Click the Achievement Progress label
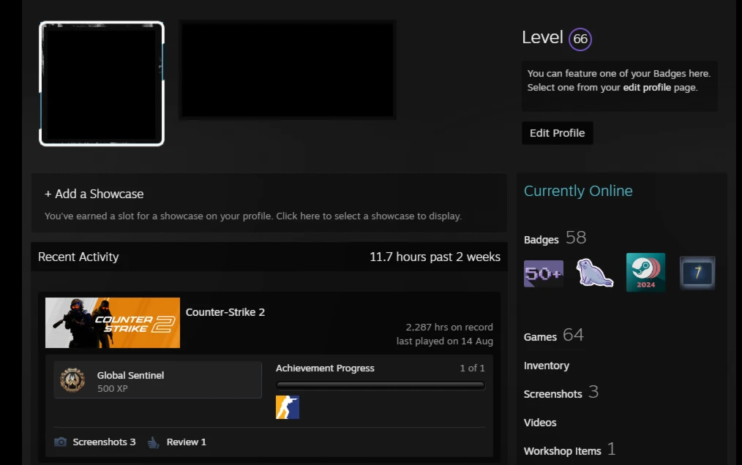Screen dimensions: 742x465 coord(325,368)
